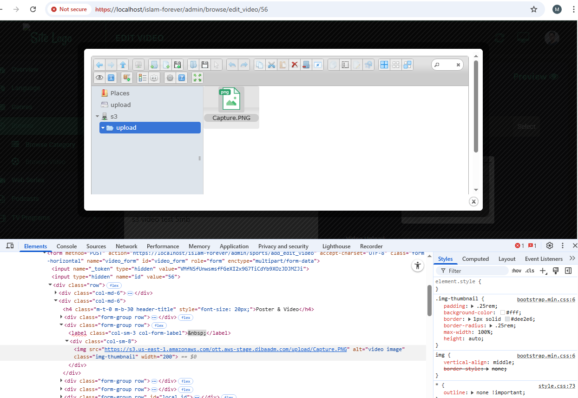Open style.css:73 source link
Screen dimensions: 578x398
pyautogui.click(x=557, y=386)
